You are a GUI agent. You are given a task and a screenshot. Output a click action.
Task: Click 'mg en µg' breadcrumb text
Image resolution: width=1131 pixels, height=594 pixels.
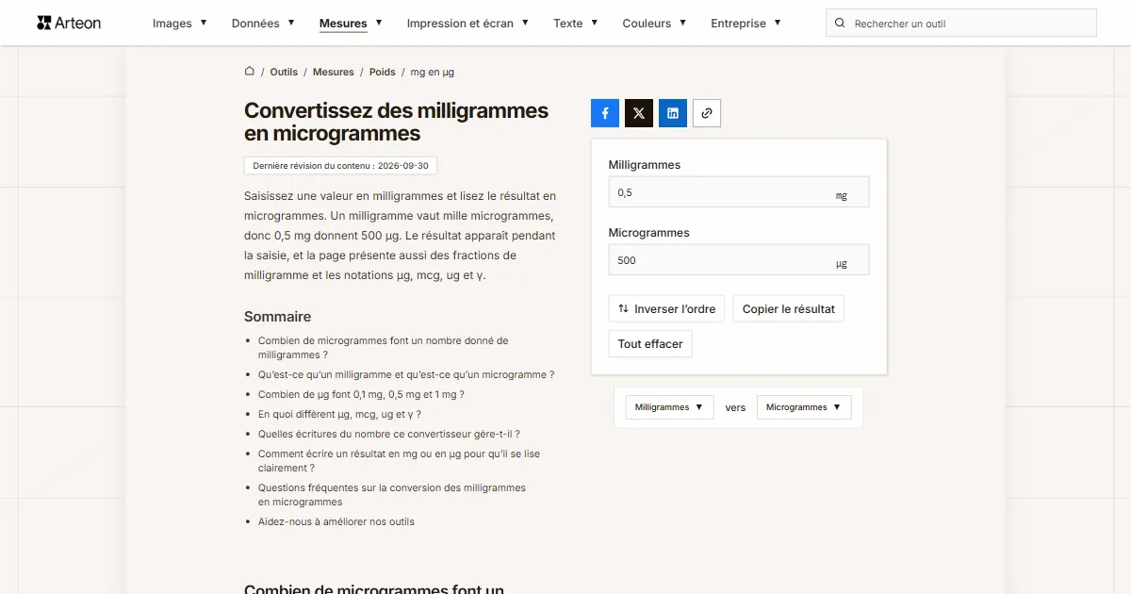point(433,72)
